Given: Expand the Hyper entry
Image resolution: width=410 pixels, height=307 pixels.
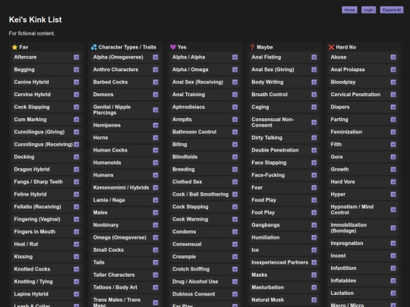Looking at the screenshot, I should pyautogui.click(x=393, y=195).
